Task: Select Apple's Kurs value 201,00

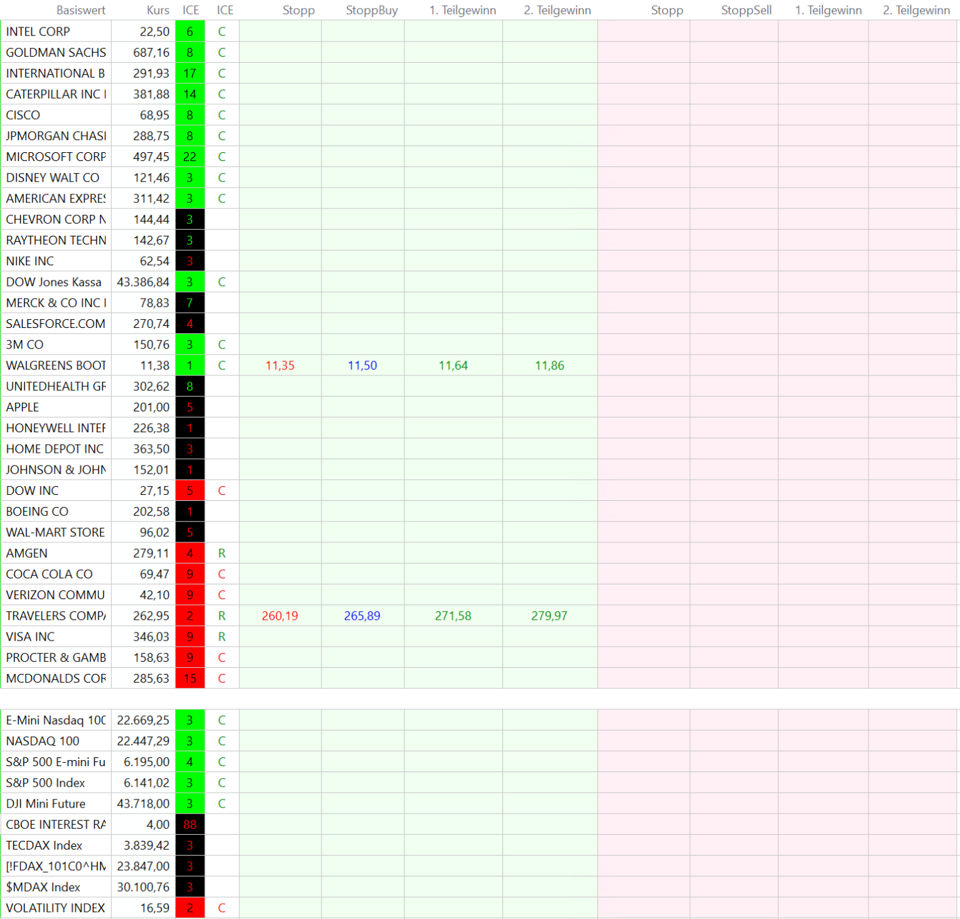Action: tap(151, 407)
